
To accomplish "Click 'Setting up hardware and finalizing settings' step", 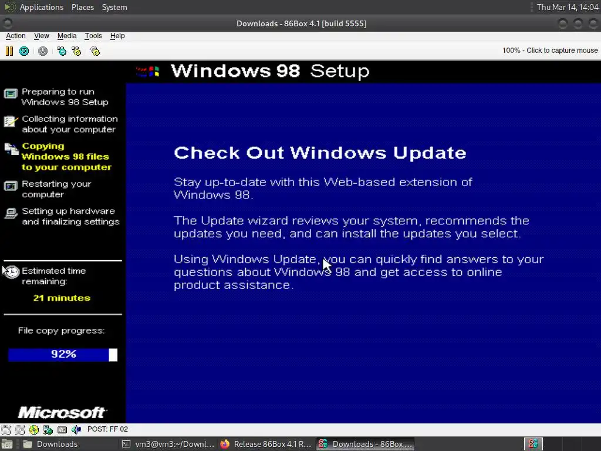I will (x=71, y=216).
